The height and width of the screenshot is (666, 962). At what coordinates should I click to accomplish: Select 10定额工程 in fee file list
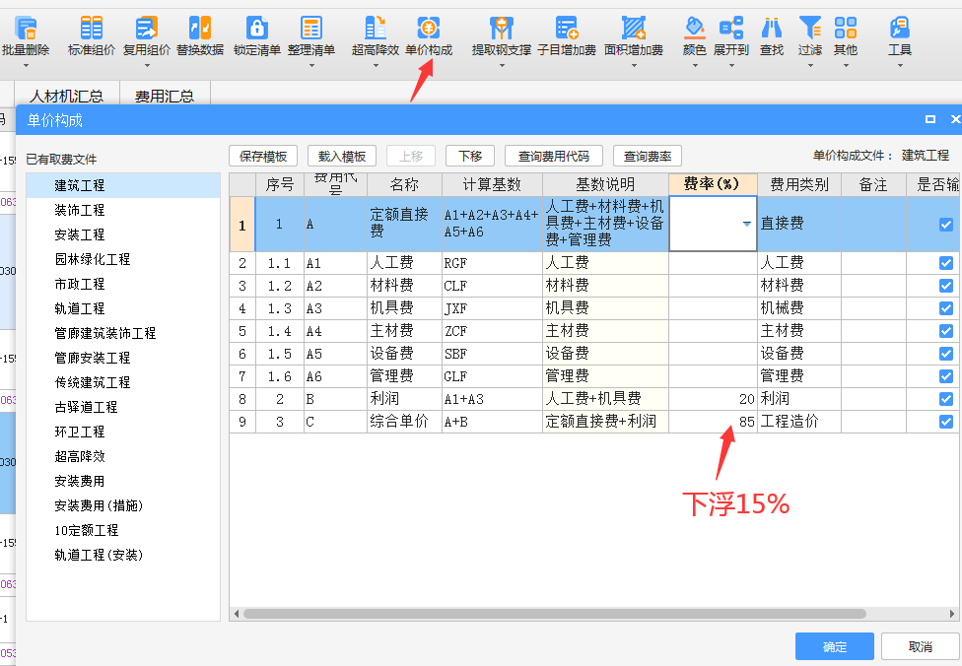pyautogui.click(x=123, y=530)
